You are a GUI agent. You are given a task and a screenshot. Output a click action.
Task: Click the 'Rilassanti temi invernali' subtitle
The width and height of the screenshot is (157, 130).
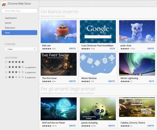[x=53, y=16]
